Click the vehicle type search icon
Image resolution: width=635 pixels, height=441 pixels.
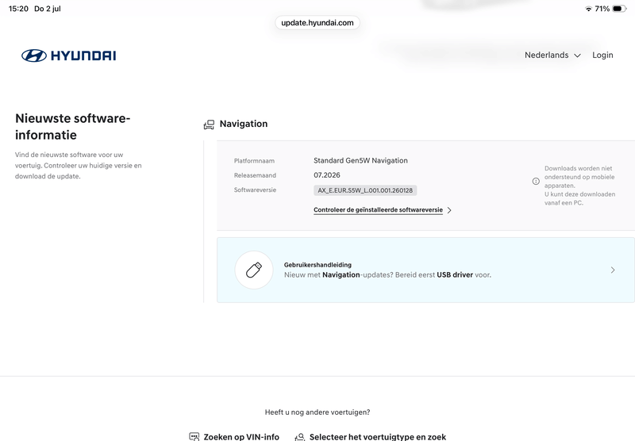coord(300,436)
